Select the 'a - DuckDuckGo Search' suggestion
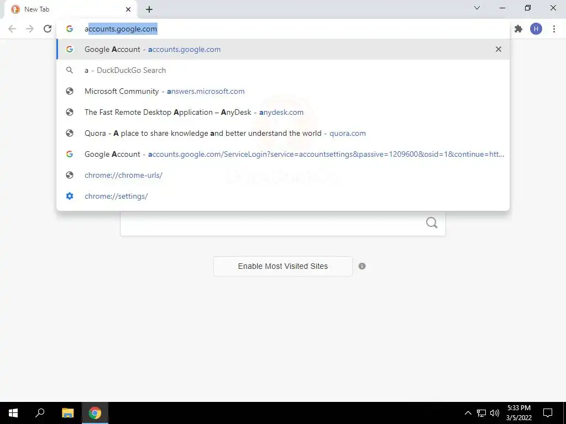The image size is (566, 424). pos(283,70)
